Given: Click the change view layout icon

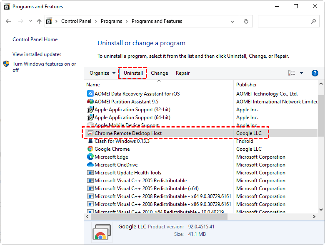Looking at the screenshot, I should pyautogui.click(x=292, y=73).
